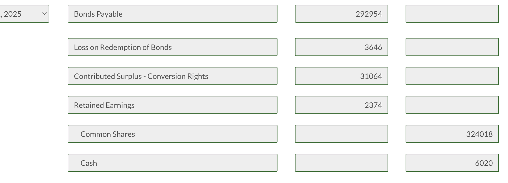Image resolution: width=508 pixels, height=183 pixels.
Task: Click the credit field next to Retained Earnings
Action: pyautogui.click(x=452, y=105)
